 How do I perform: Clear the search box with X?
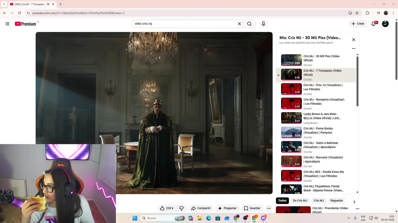(x=239, y=24)
